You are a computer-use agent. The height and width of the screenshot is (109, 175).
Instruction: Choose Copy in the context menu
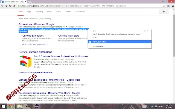point(120,31)
